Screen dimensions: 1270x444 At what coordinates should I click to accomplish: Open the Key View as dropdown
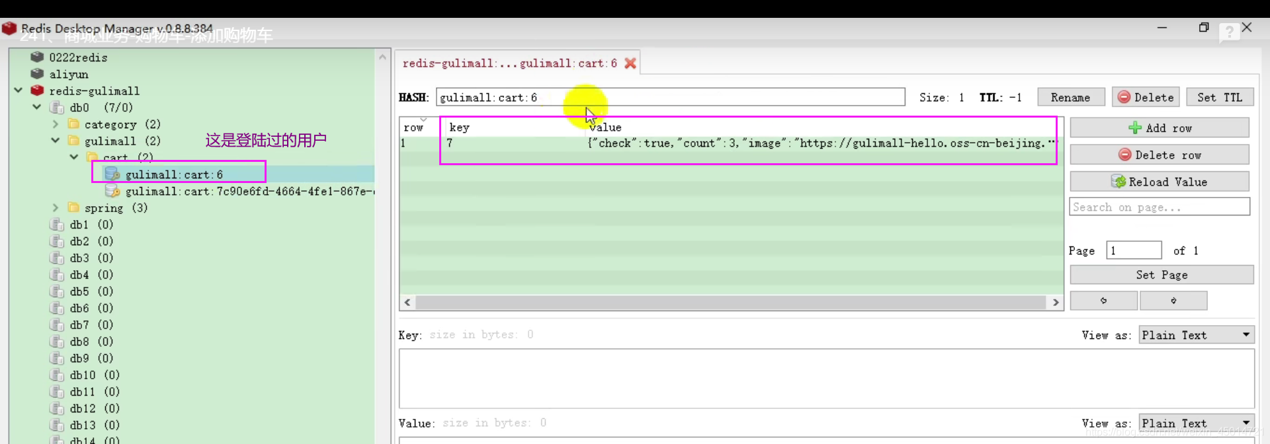click(x=1196, y=335)
